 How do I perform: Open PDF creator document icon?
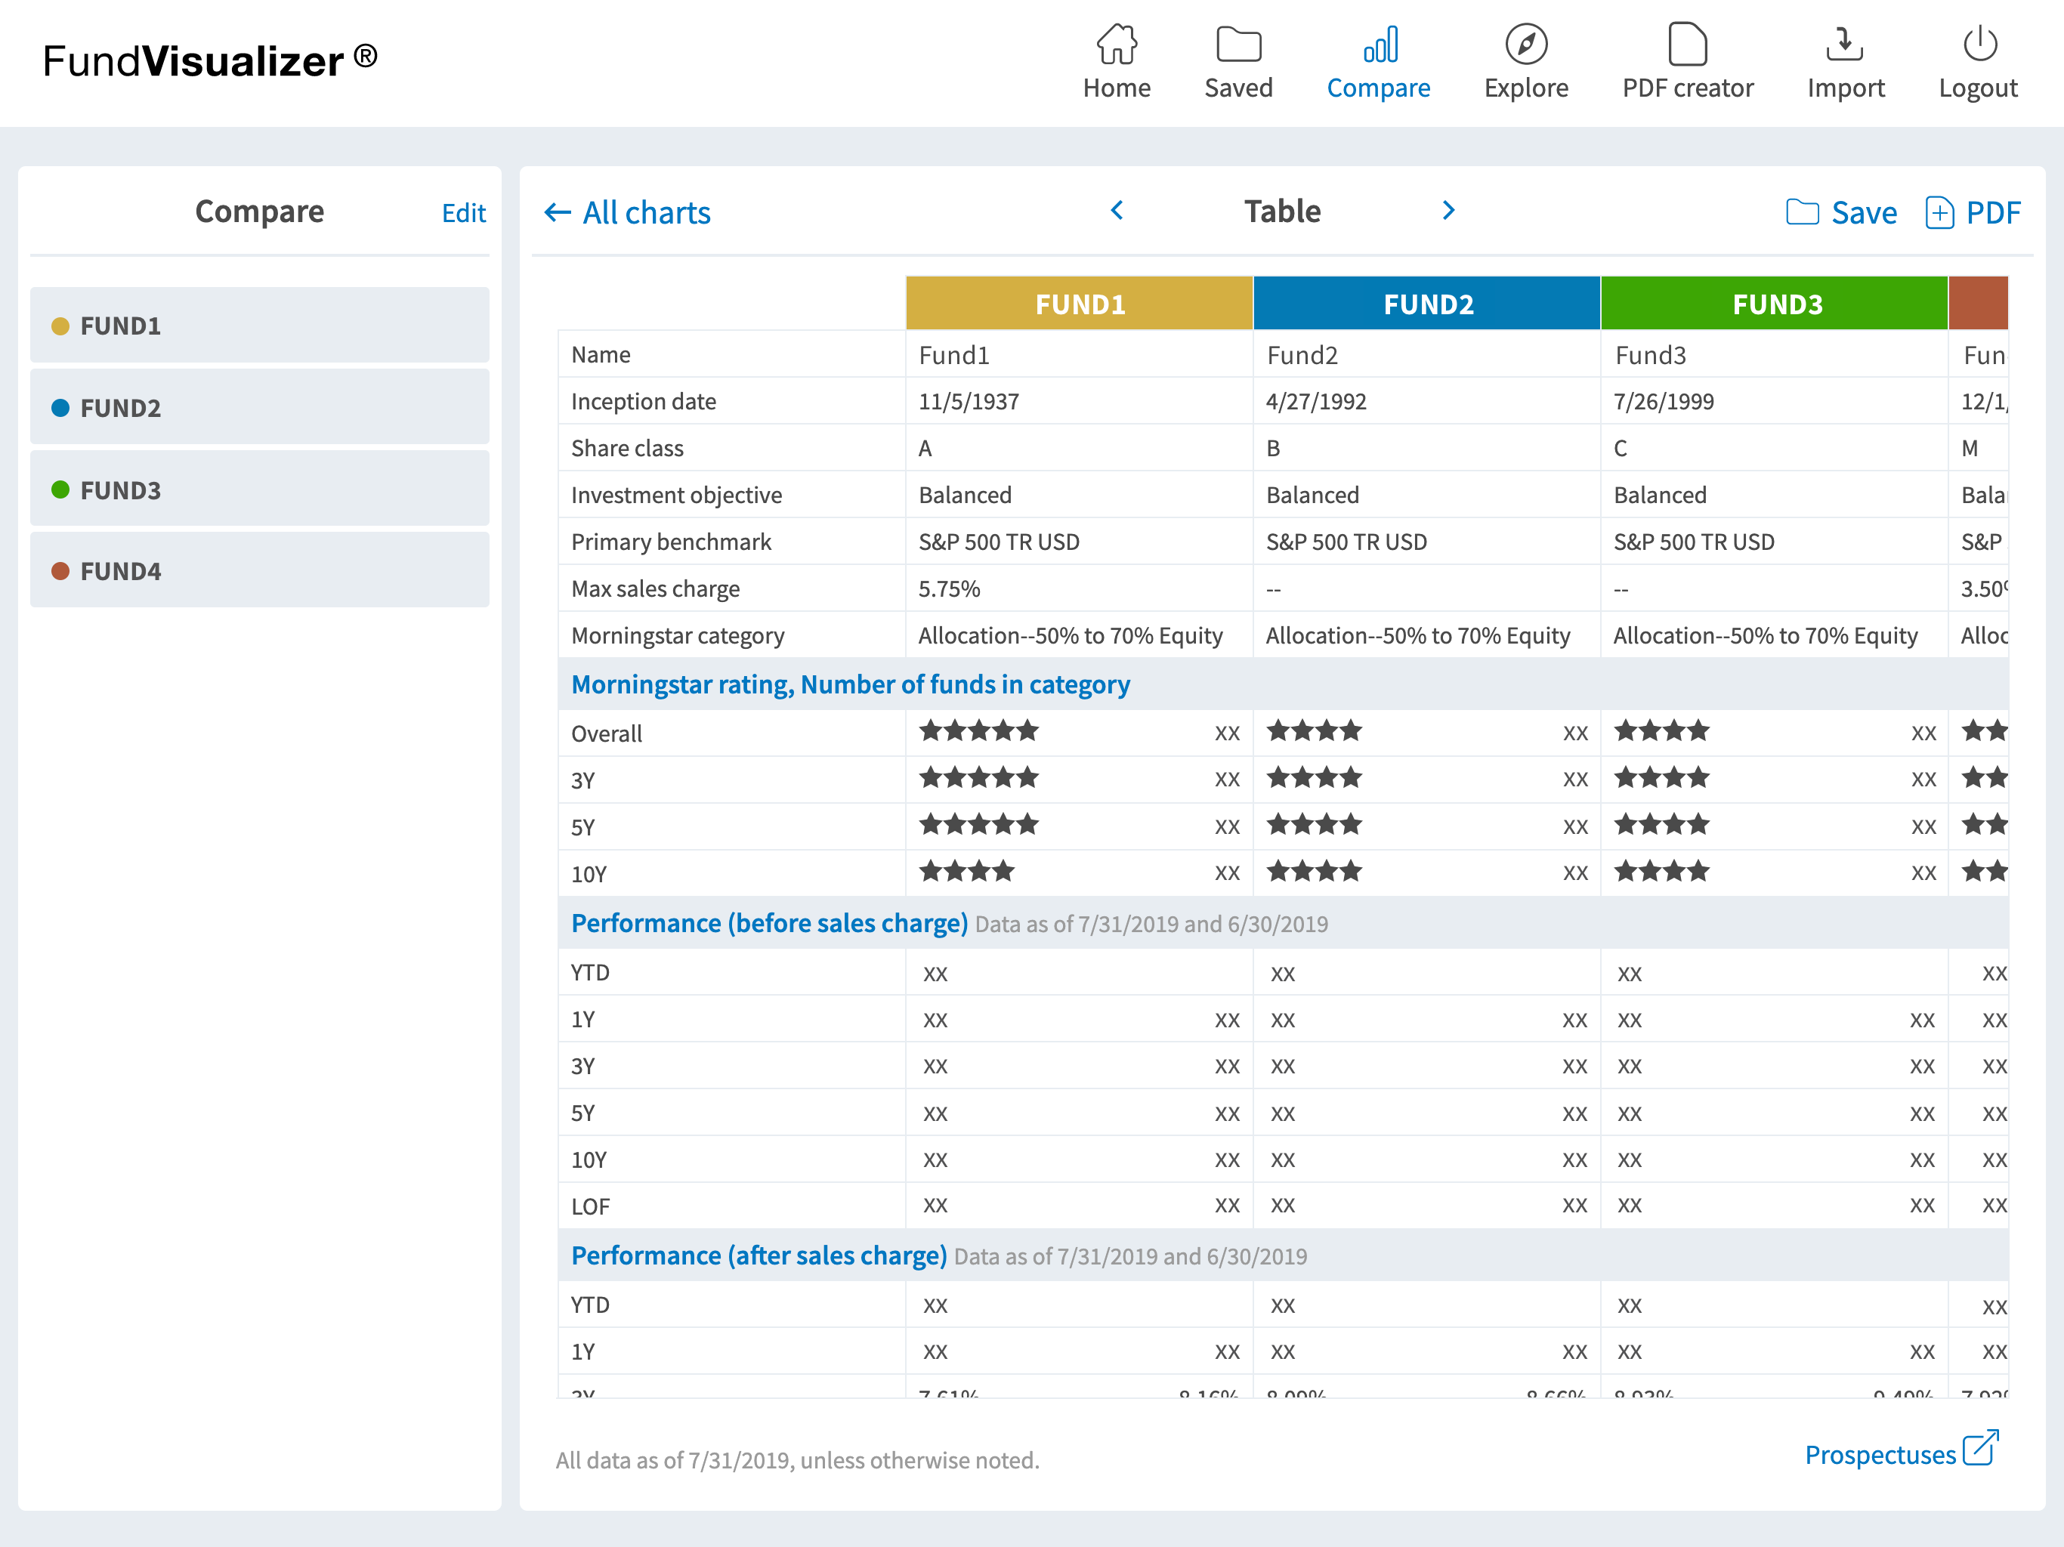[1687, 44]
